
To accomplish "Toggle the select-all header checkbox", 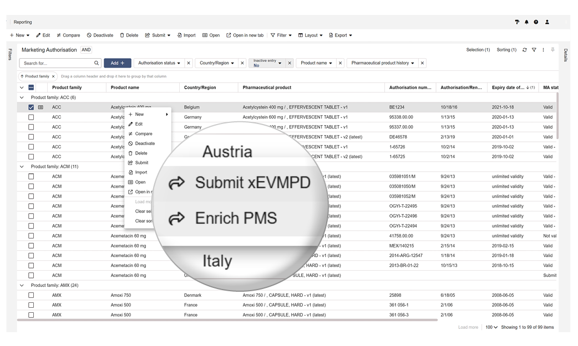I will click(31, 87).
